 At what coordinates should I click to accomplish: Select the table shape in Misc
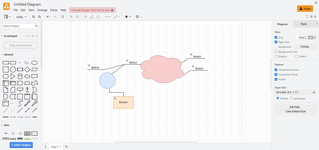27,134
